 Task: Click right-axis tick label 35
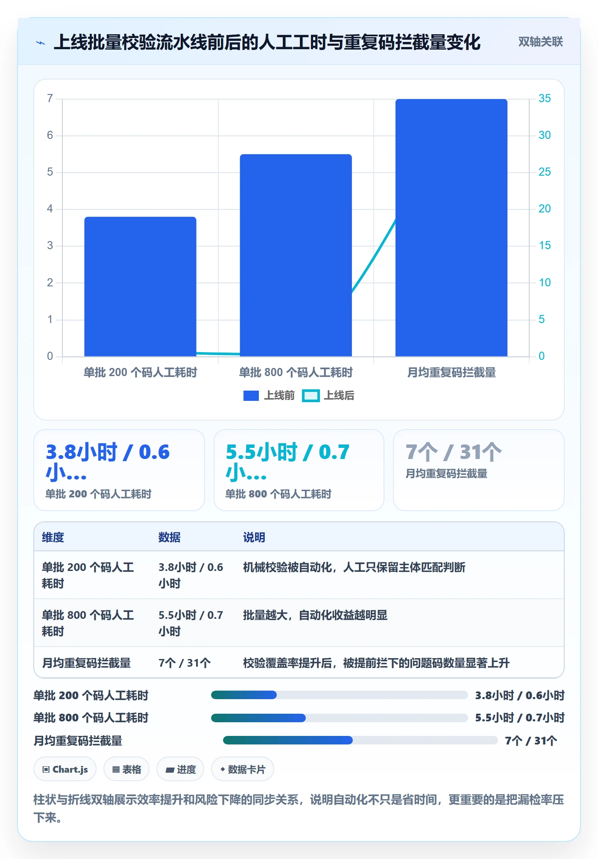(x=545, y=98)
